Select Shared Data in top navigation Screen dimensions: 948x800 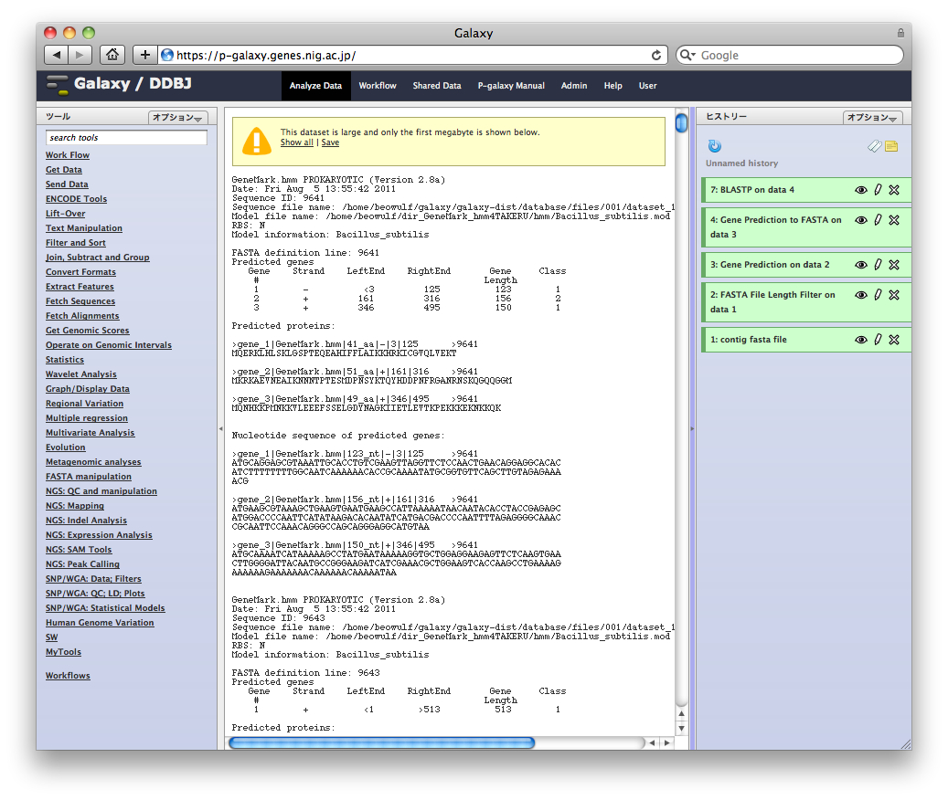[x=436, y=86]
